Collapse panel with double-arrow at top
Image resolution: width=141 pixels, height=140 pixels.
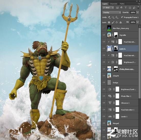point(137,1)
